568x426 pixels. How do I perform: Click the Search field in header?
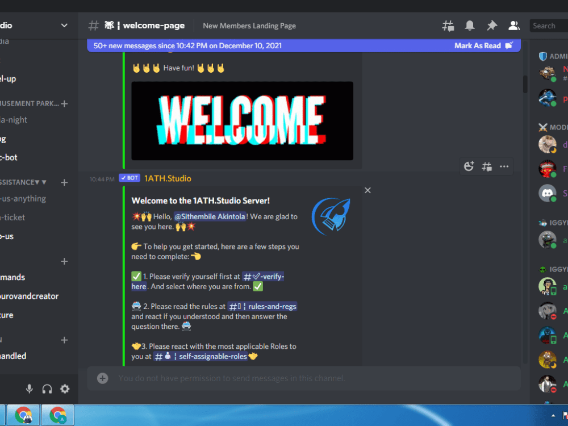click(x=549, y=26)
